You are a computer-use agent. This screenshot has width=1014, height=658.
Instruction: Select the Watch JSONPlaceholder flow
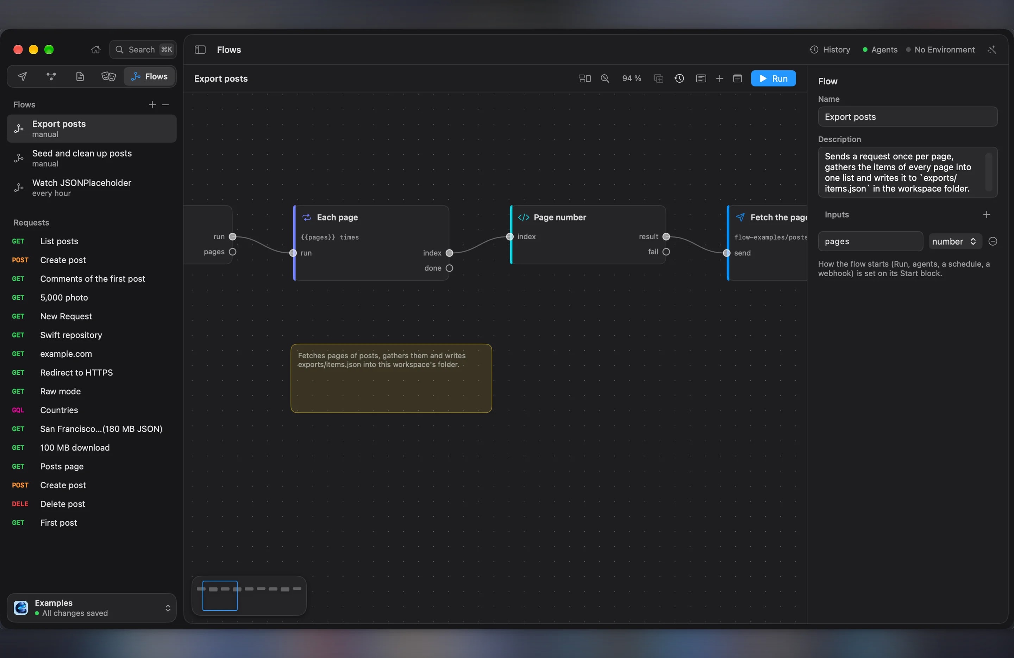92,188
